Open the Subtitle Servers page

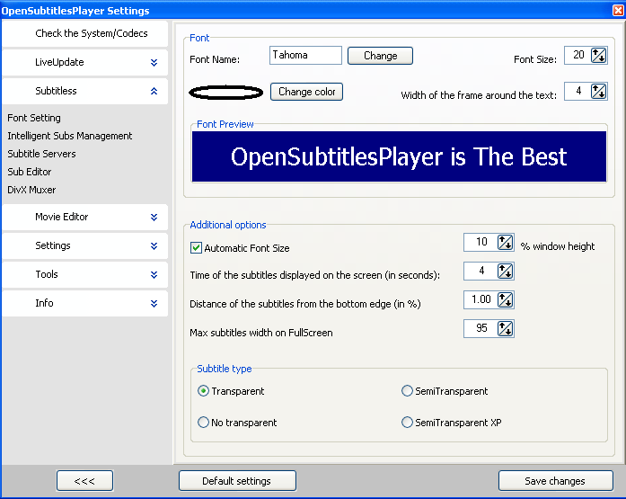tap(41, 154)
